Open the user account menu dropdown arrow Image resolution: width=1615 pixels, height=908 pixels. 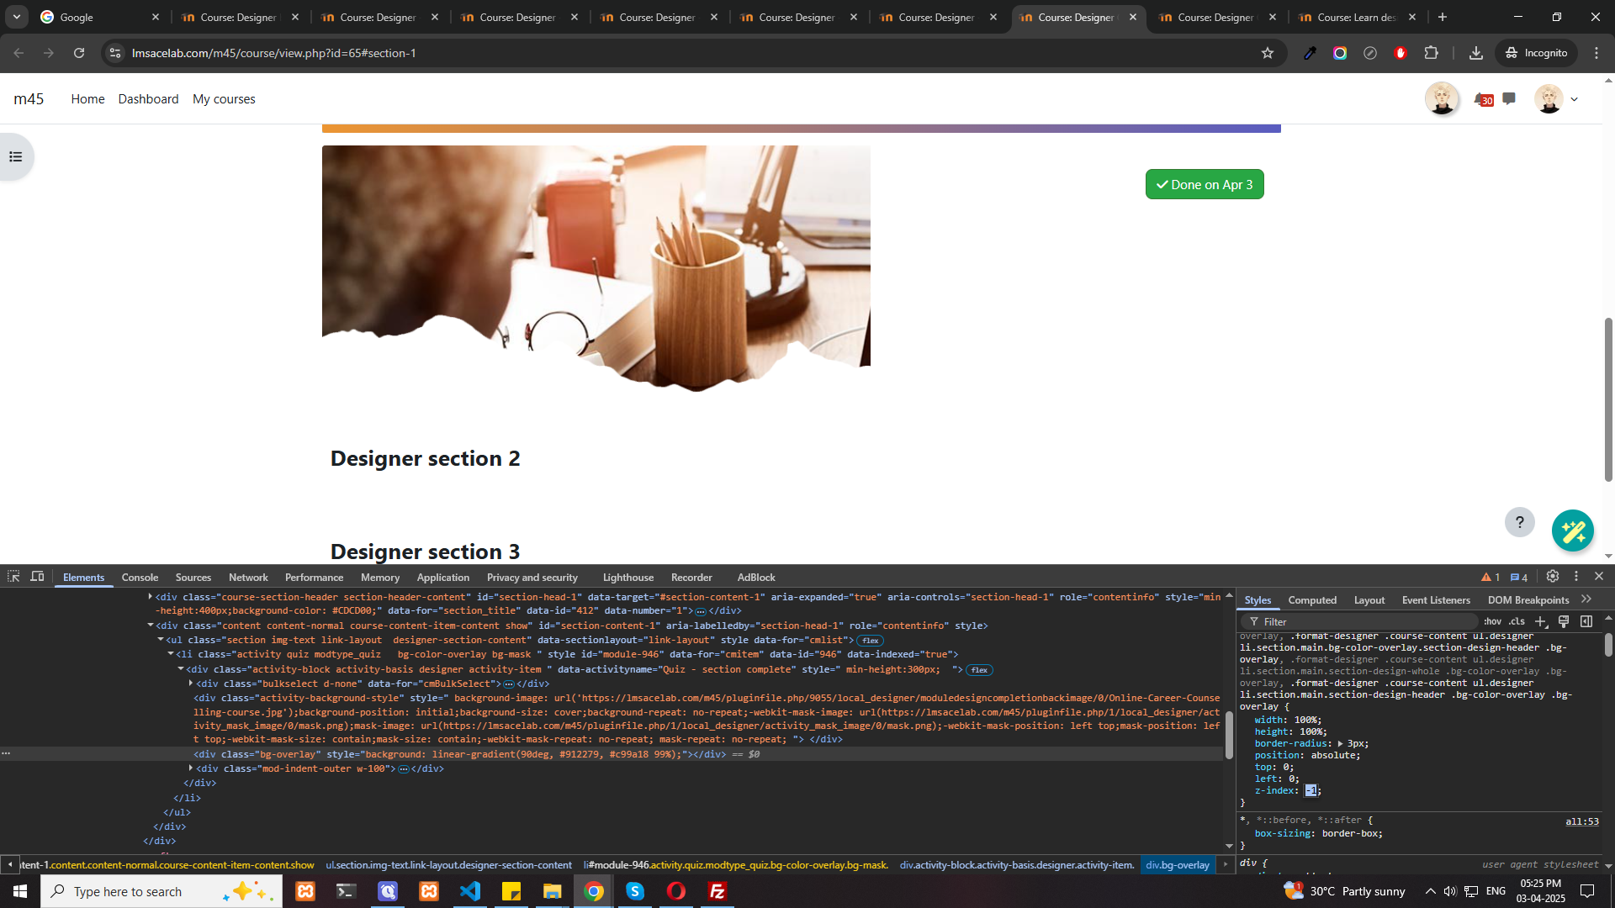pos(1575,99)
